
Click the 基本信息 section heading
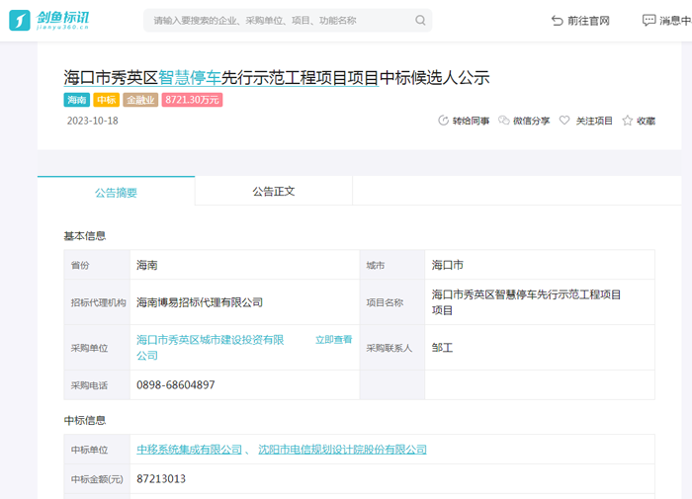85,236
